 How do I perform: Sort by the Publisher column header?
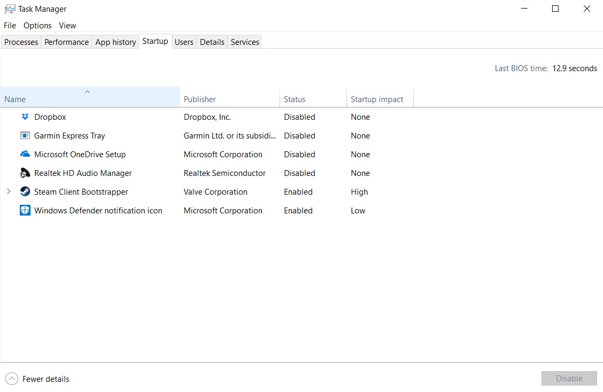pos(230,99)
